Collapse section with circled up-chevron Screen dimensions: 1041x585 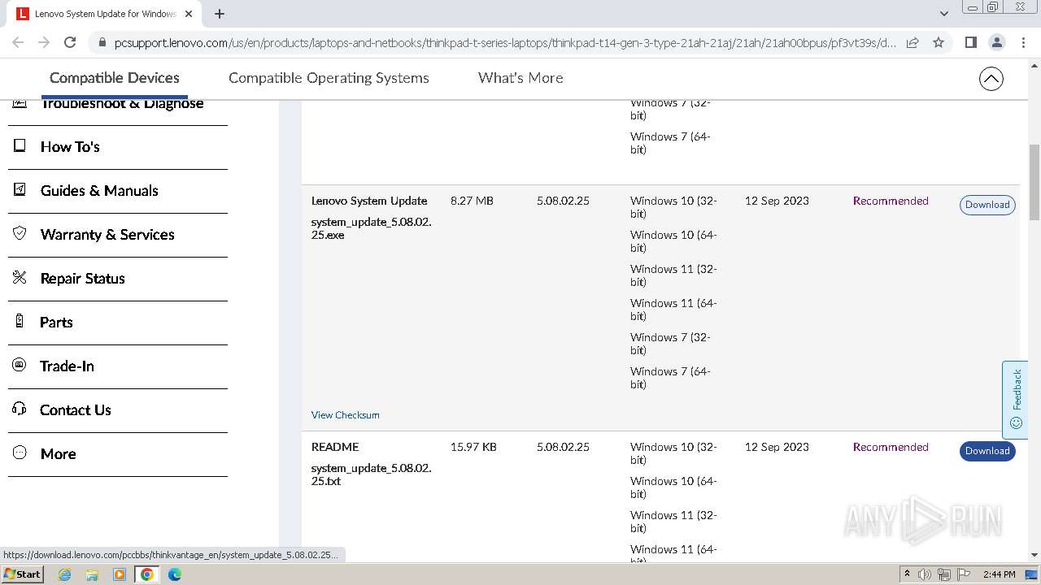click(x=991, y=79)
